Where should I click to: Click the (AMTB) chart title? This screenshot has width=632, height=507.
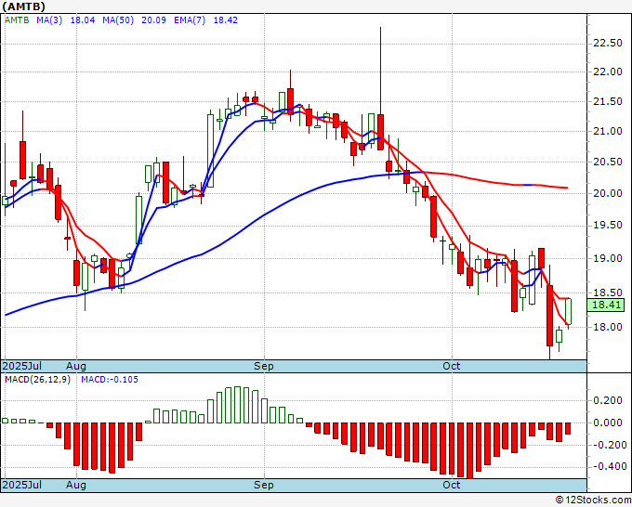pyautogui.click(x=24, y=6)
